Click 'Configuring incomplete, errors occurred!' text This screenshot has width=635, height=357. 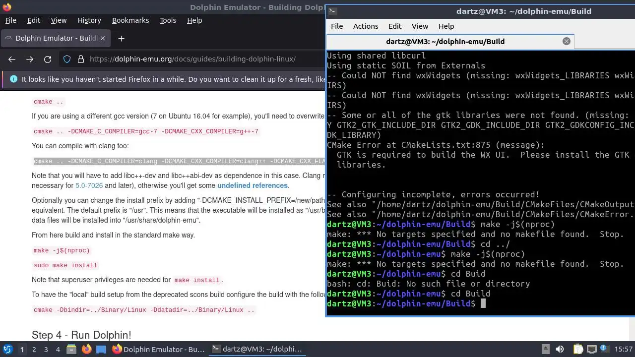(x=433, y=194)
